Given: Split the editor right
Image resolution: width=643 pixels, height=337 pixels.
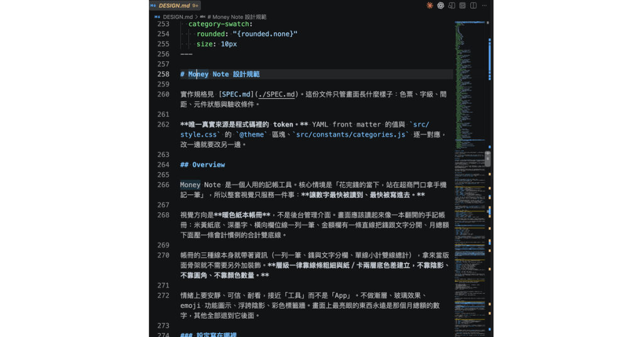Looking at the screenshot, I should [473, 5].
